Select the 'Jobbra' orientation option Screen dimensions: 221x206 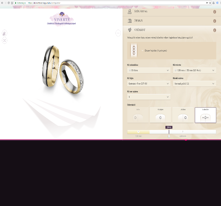point(182,115)
